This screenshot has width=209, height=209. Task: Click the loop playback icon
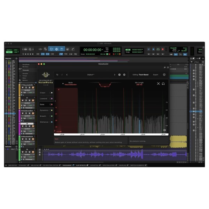[x=158, y=49]
